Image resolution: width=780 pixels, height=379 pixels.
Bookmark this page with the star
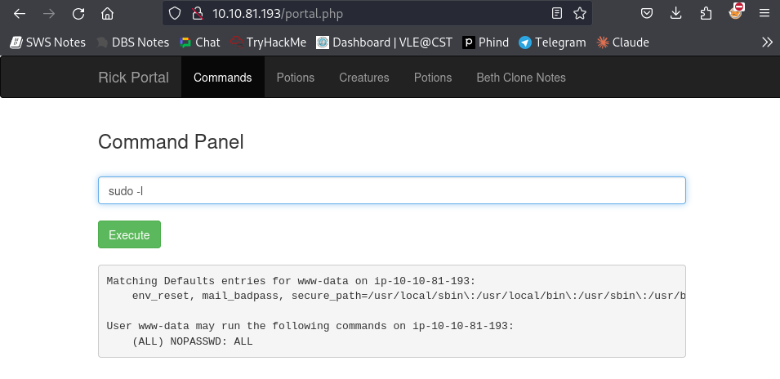point(580,13)
